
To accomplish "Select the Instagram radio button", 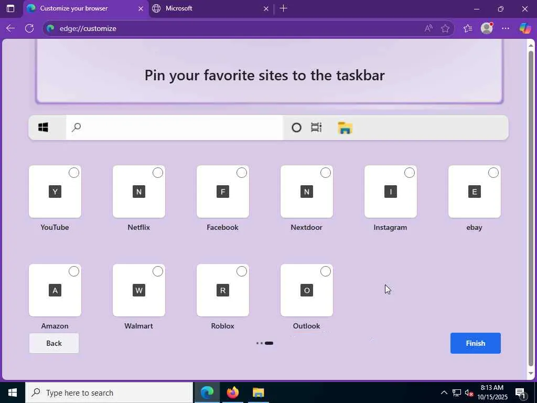I will tap(410, 173).
